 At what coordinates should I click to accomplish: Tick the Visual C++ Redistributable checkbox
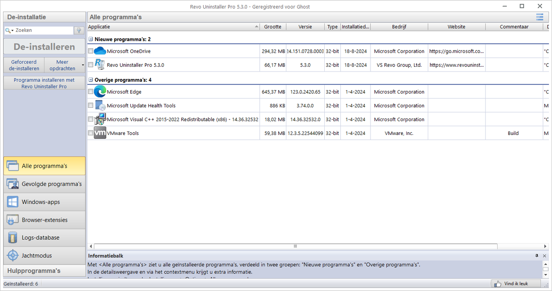[x=91, y=119]
